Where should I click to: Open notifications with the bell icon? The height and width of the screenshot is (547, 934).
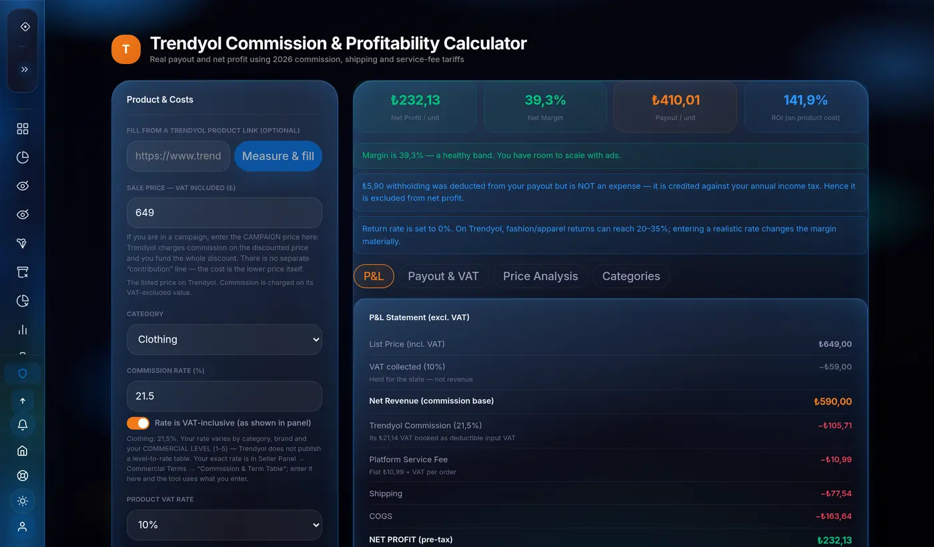click(23, 425)
